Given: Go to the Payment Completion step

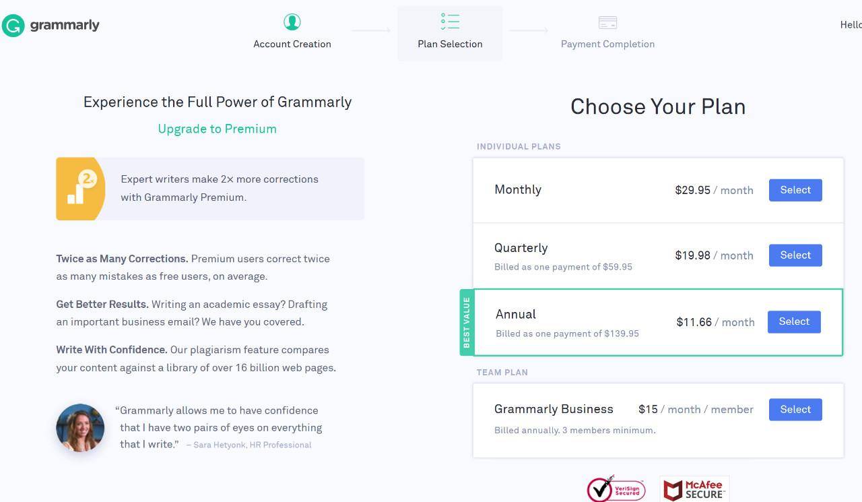Looking at the screenshot, I should click(x=607, y=44).
